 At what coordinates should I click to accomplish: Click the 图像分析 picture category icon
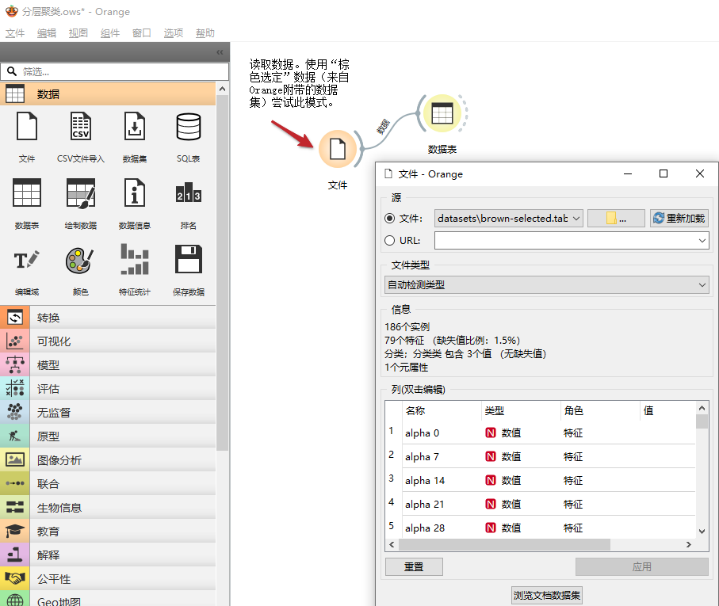(x=15, y=460)
